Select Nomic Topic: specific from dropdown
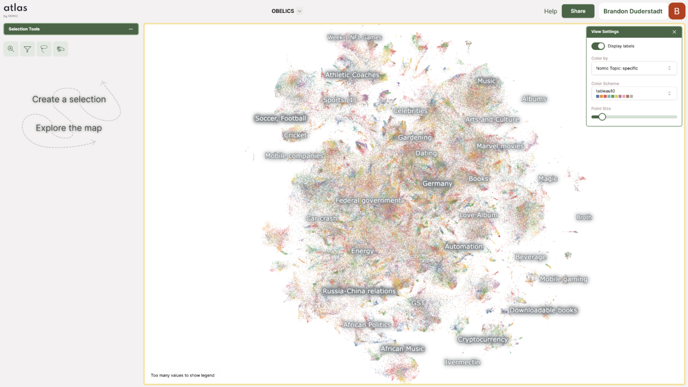688x387 pixels. [x=633, y=68]
